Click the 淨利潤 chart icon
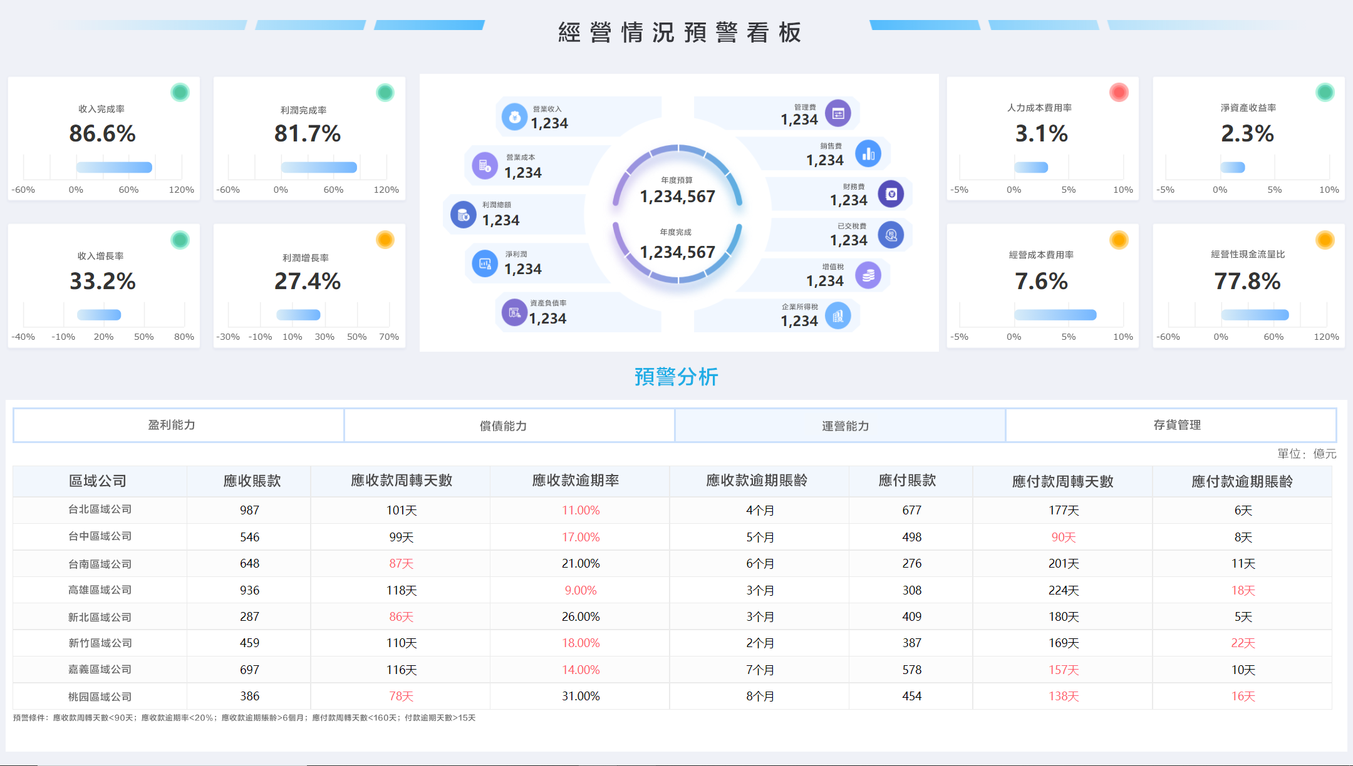 [485, 263]
